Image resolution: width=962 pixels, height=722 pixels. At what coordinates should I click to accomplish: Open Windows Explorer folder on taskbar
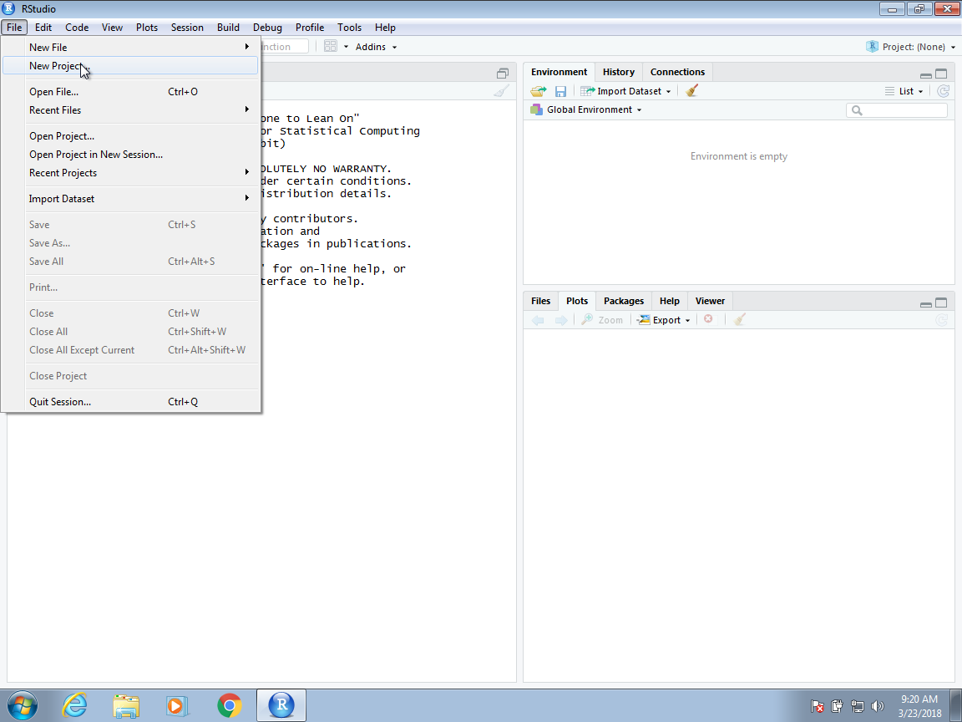(126, 706)
